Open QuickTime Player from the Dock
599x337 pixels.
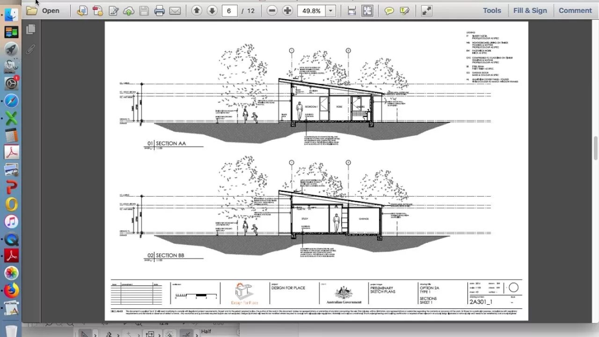11,239
